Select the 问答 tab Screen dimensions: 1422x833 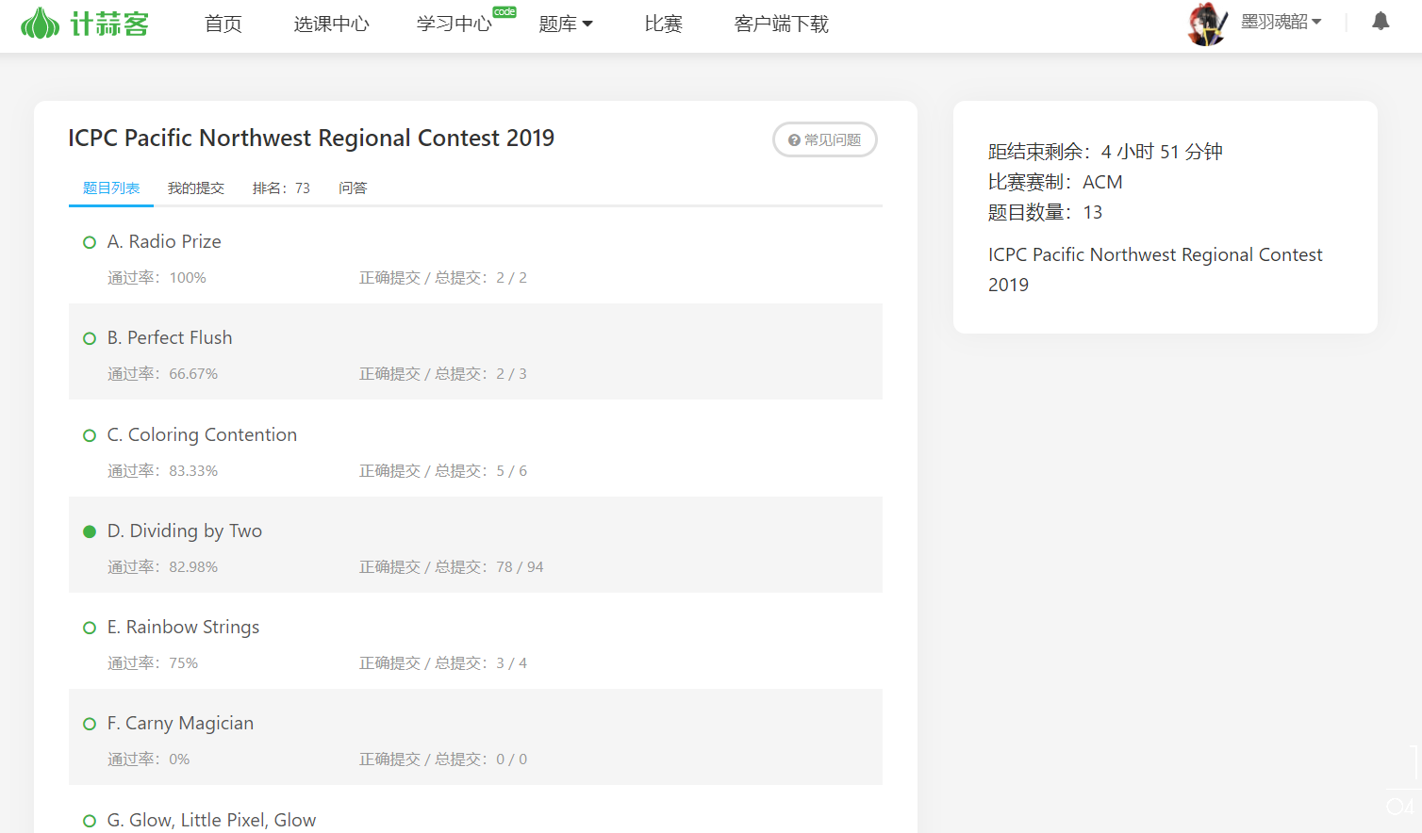coord(353,188)
